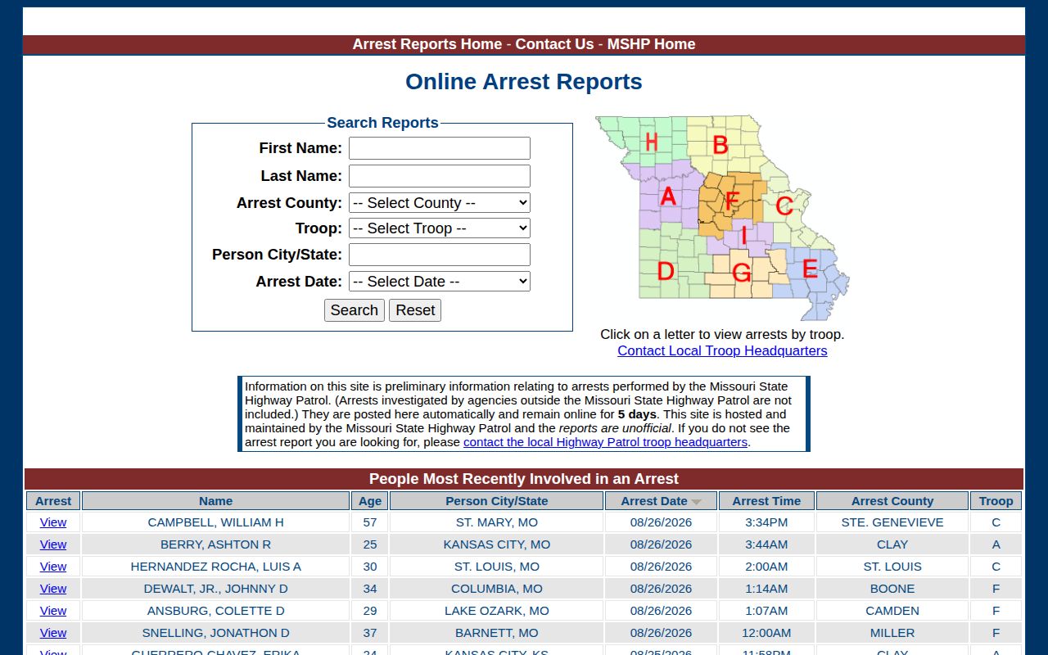The image size is (1048, 655).
Task: Sort by Arrest Time column header
Action: (x=766, y=501)
